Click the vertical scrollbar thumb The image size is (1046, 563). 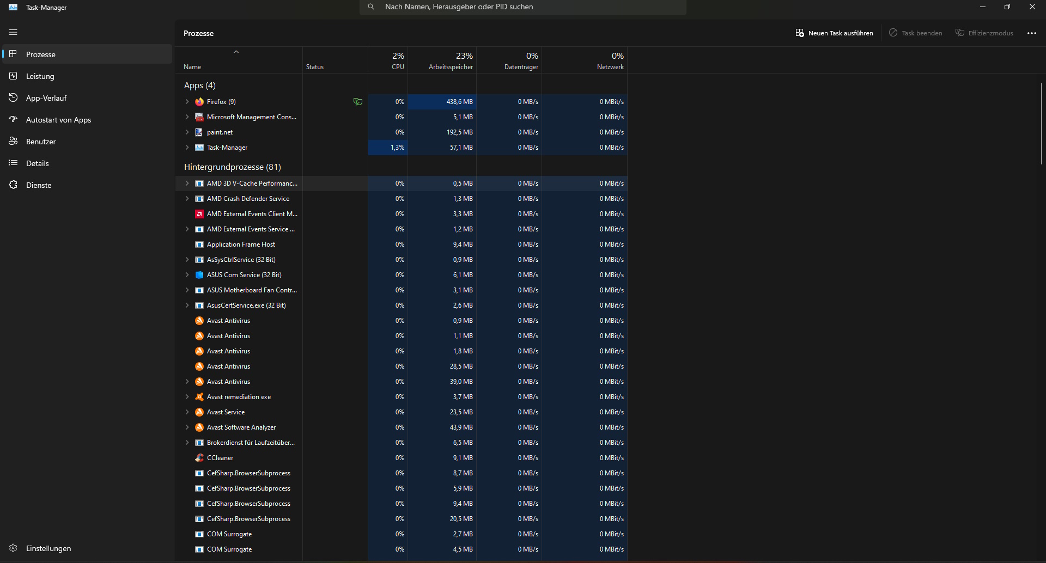(x=1041, y=124)
